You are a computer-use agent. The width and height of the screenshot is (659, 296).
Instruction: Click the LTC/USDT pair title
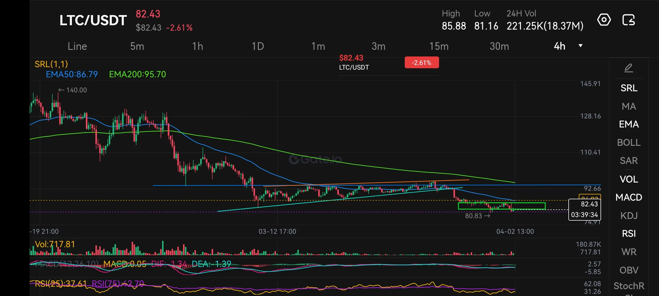(93, 21)
